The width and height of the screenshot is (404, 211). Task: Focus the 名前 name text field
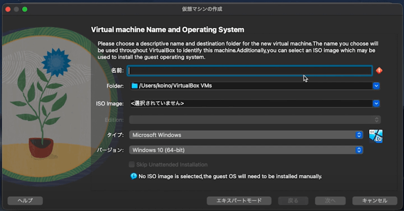point(249,71)
